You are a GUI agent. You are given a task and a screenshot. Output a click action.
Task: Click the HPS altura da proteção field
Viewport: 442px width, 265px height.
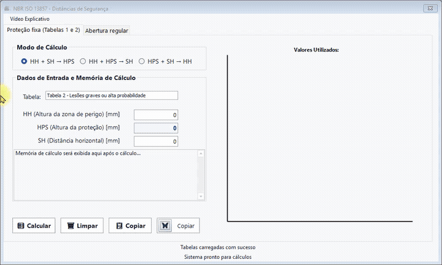(156, 128)
